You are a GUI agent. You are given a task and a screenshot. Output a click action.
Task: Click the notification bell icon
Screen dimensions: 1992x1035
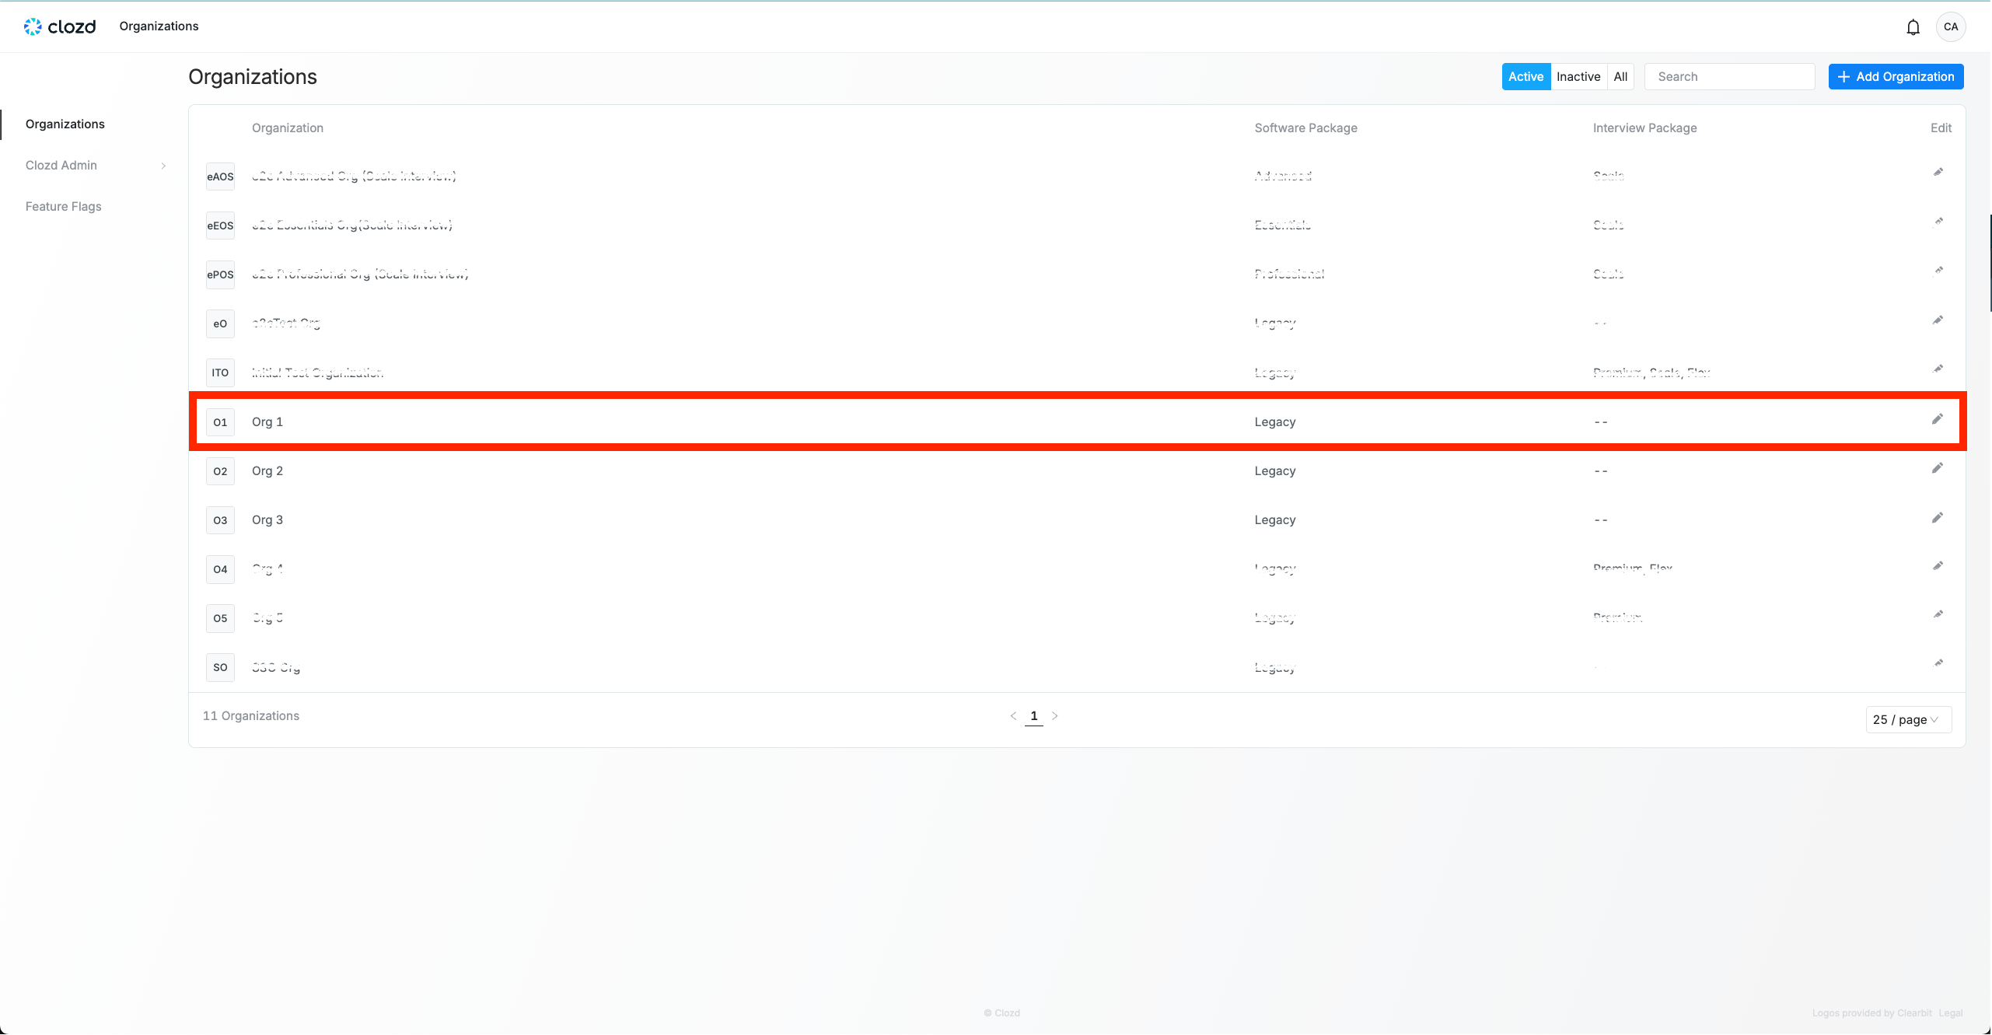[1913, 27]
